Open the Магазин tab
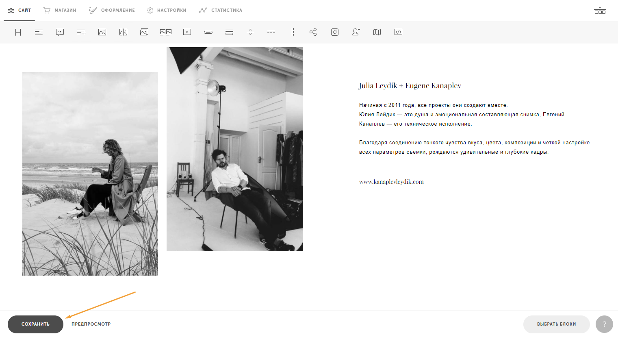 tap(60, 10)
